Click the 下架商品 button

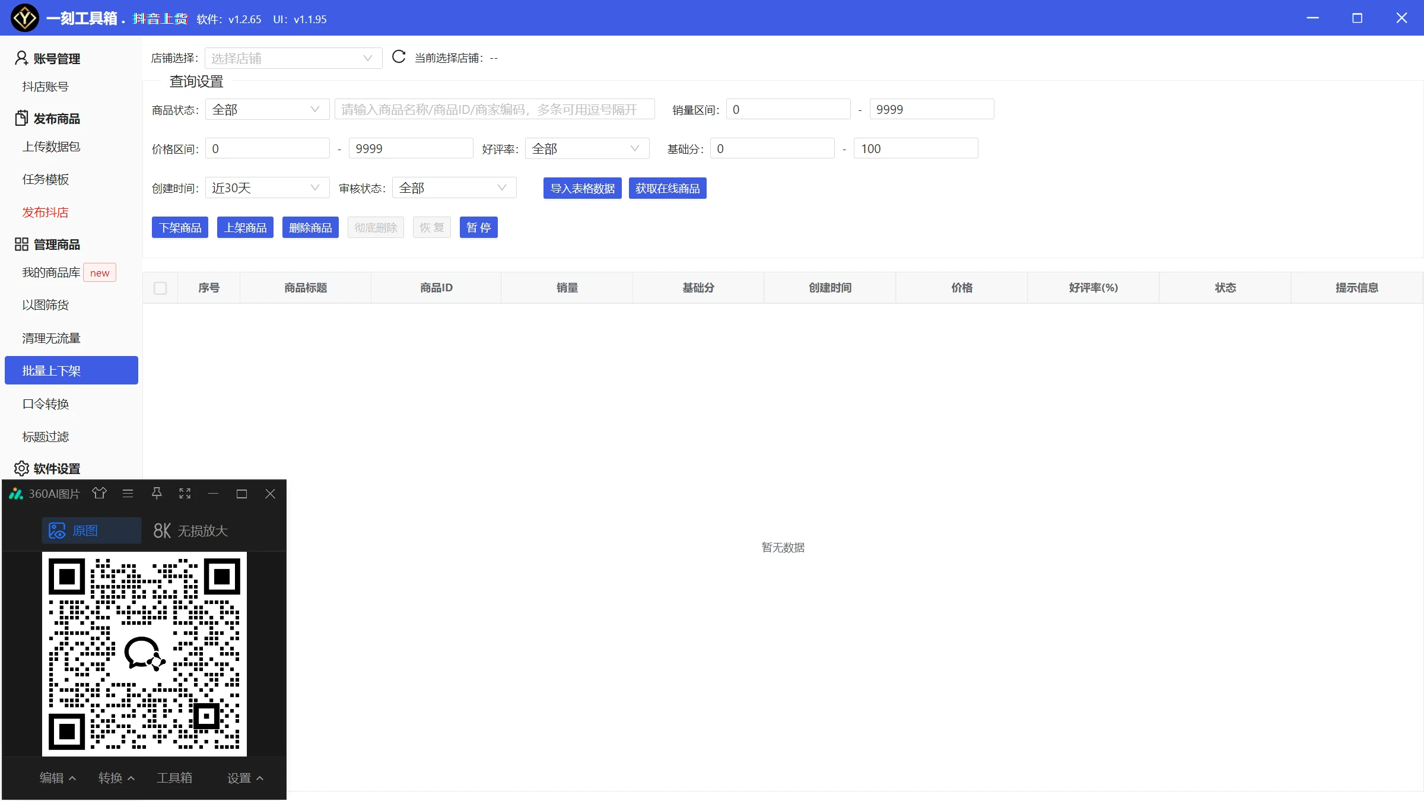tap(180, 227)
